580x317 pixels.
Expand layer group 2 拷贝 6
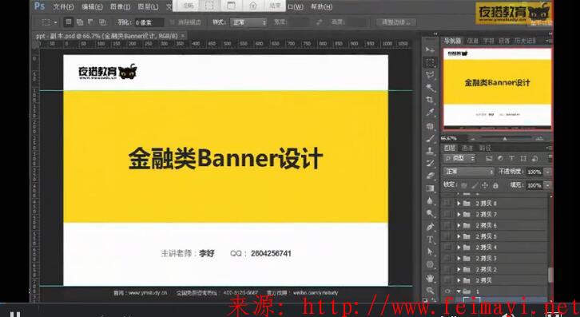point(459,225)
